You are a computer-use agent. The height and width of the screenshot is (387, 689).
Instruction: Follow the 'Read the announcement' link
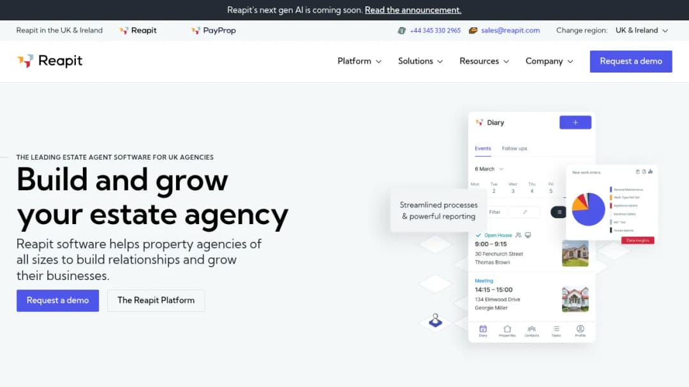(x=413, y=10)
